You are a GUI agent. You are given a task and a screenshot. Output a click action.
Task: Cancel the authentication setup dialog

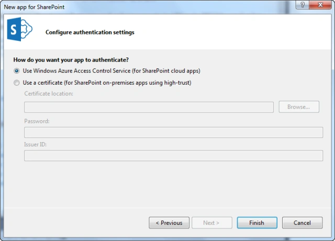(303, 223)
